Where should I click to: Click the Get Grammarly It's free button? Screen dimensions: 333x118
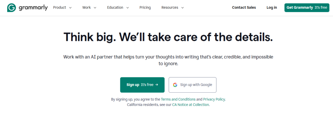click(x=307, y=8)
